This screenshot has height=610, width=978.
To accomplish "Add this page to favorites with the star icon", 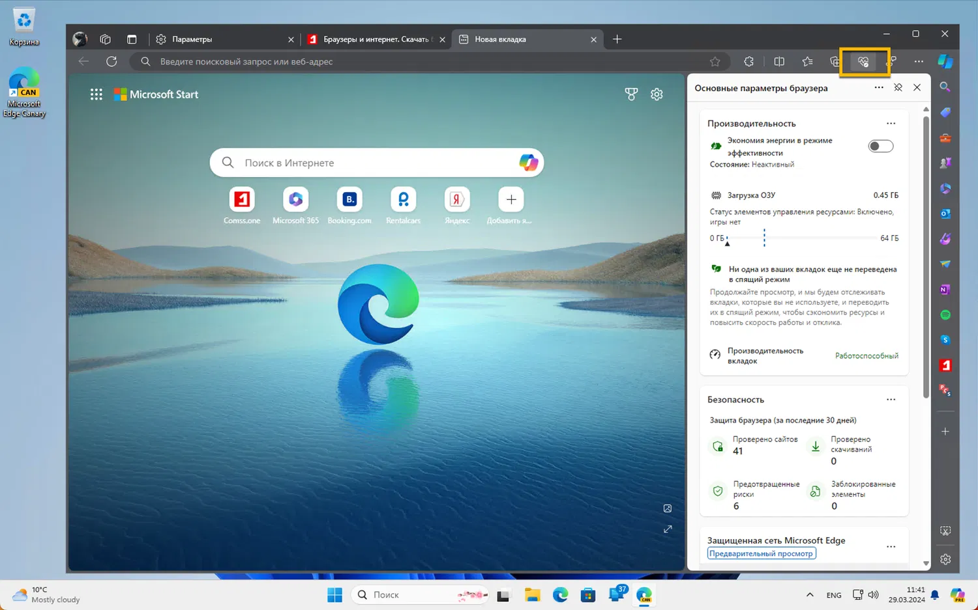I will [x=715, y=61].
